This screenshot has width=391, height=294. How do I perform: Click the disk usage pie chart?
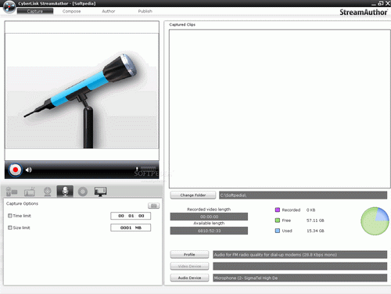point(375,221)
